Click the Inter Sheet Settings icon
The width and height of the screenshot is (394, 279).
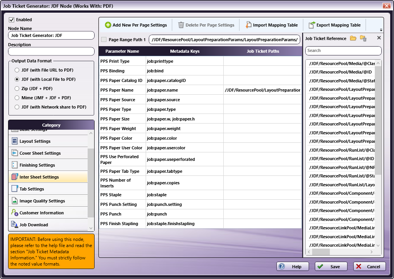click(x=15, y=177)
